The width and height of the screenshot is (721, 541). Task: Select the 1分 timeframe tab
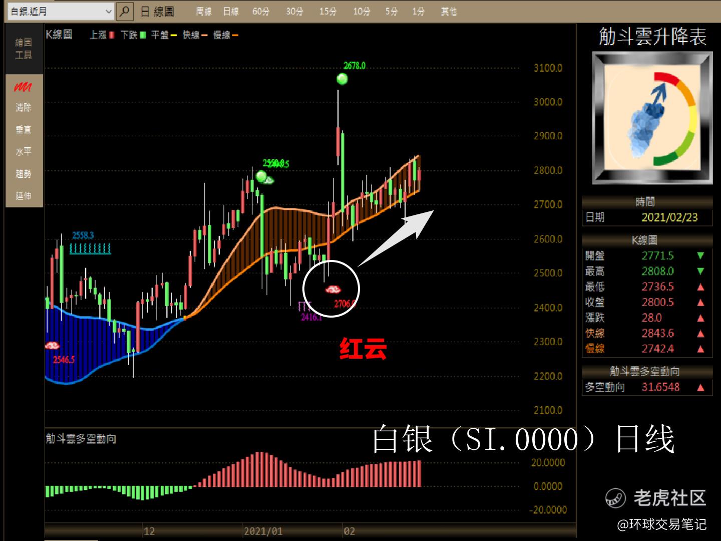[x=419, y=12]
